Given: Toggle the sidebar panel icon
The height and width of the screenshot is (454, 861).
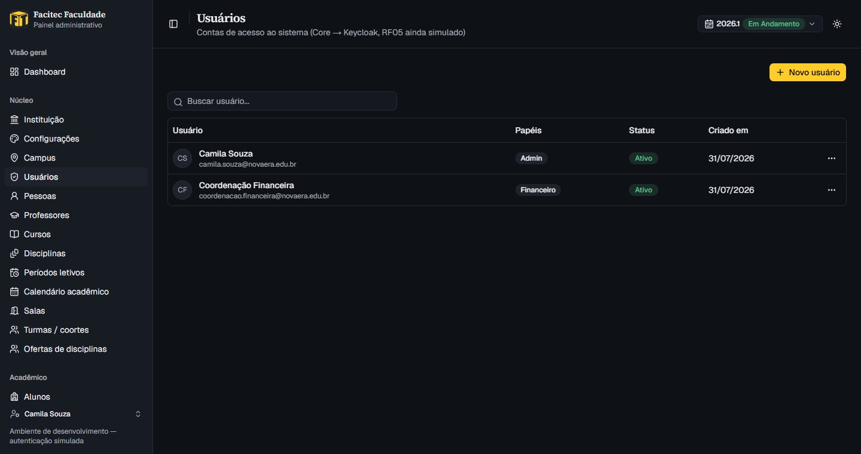Looking at the screenshot, I should [x=173, y=24].
